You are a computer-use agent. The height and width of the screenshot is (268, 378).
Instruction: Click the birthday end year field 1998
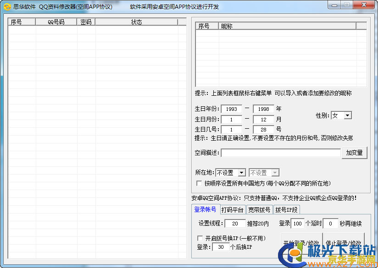click(263, 109)
